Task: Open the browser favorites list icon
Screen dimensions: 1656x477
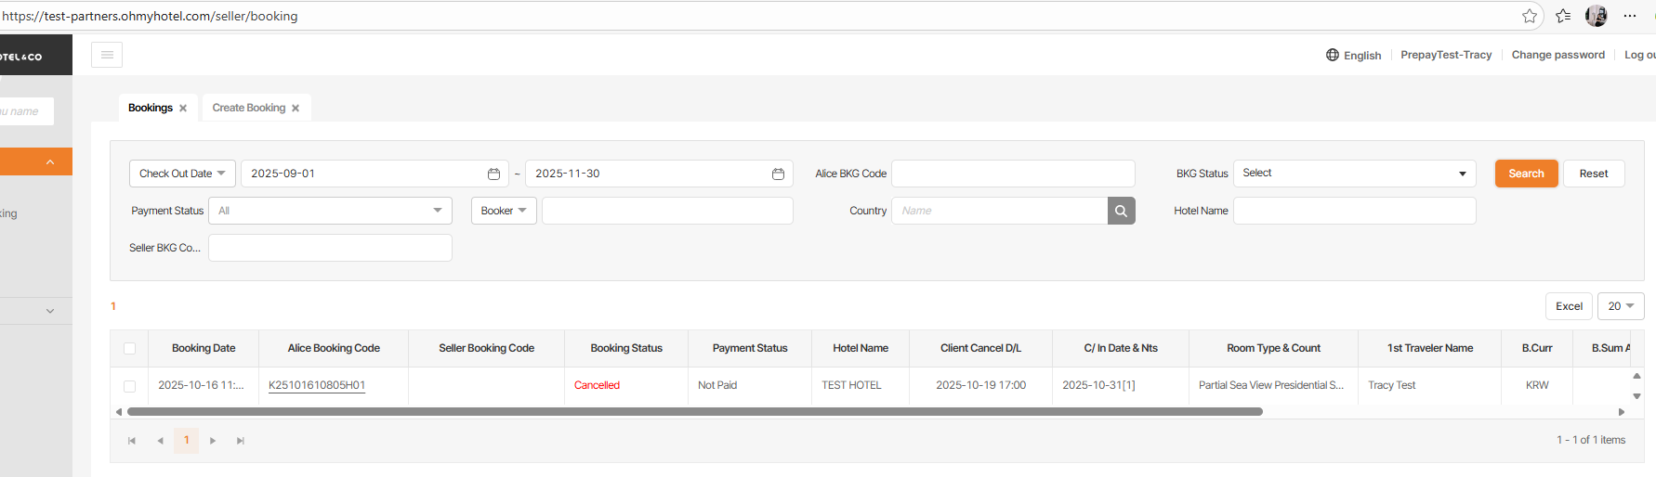Action: click(1563, 16)
